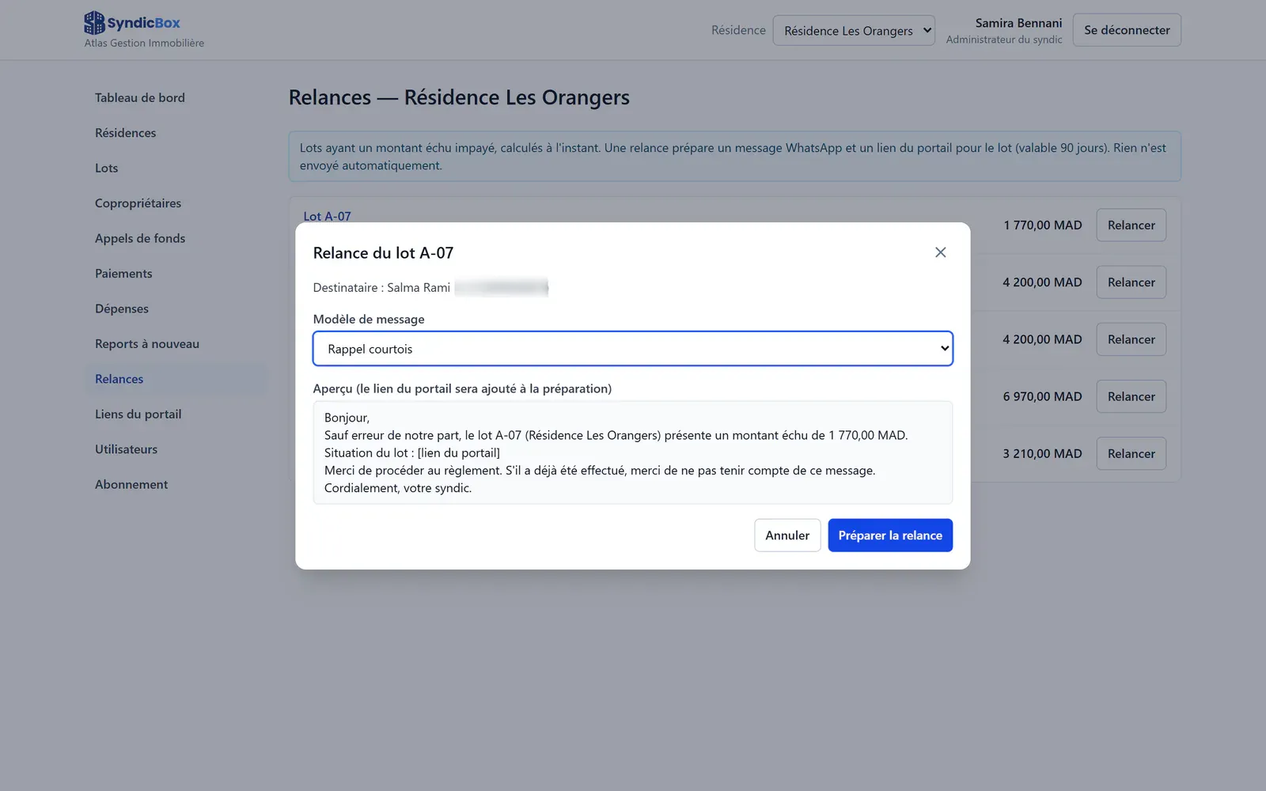Open the Résidence Les Orangers selector
Screen dimensions: 1266x791
pyautogui.click(x=854, y=31)
